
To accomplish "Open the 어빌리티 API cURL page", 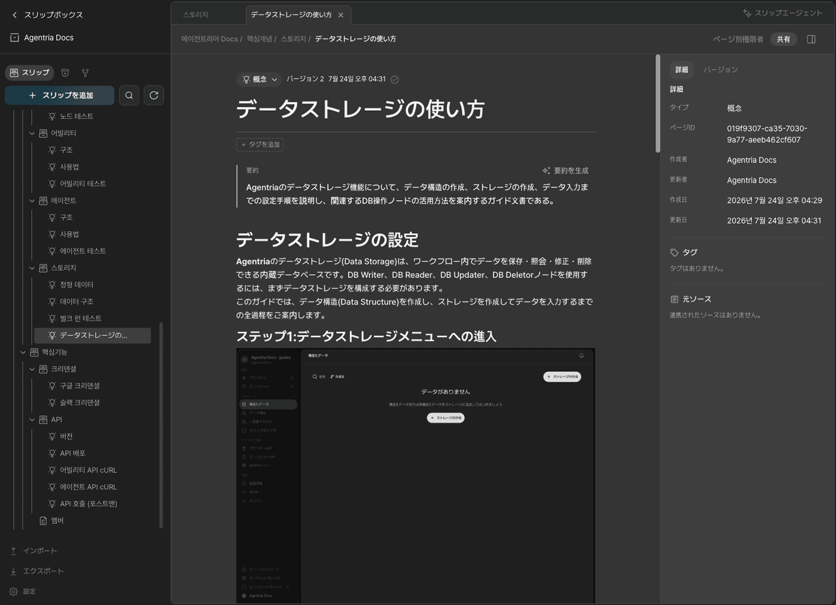I will (x=88, y=470).
